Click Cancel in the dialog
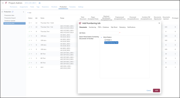The height and width of the screenshot is (98, 180). [149, 90]
